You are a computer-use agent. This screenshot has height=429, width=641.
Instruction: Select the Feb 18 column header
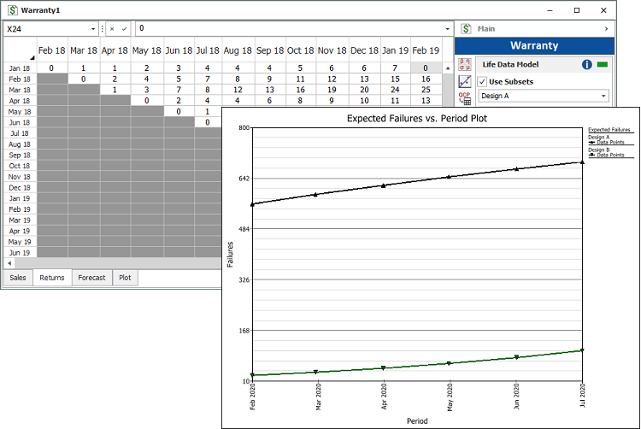[x=51, y=50]
